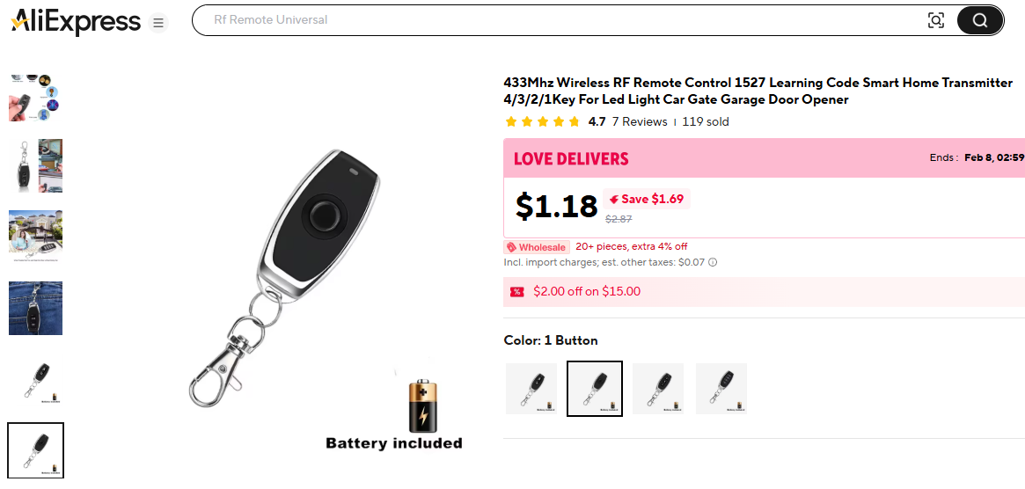Screen dimensions: 1025x489
Task: Click the red coupon ticket icon
Action: 517,292
